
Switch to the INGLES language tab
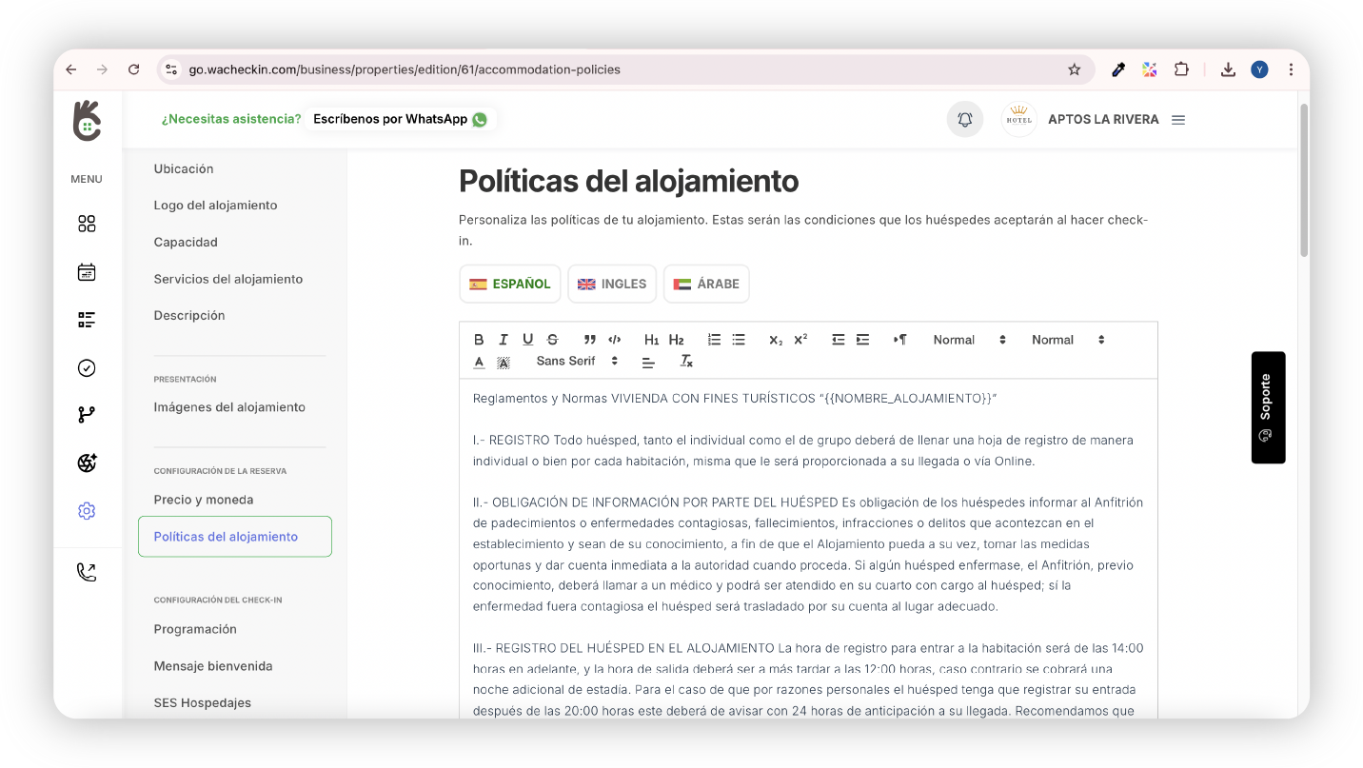(612, 284)
